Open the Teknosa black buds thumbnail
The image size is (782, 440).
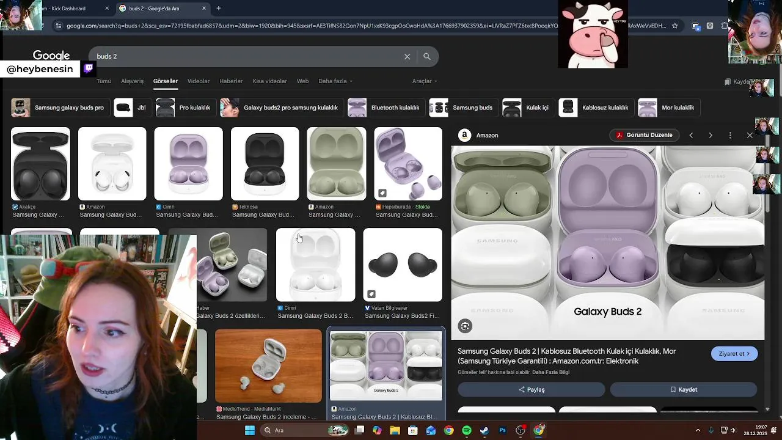point(265,164)
